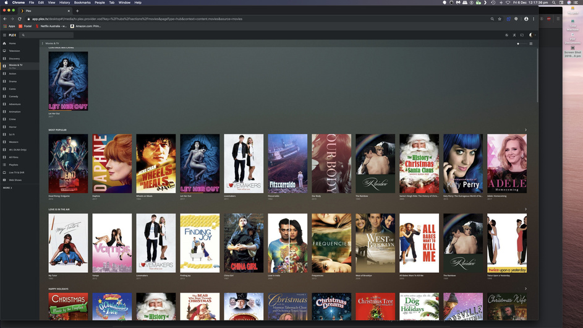Open the Daphne movie poster
The image size is (583, 328).
[x=112, y=163]
